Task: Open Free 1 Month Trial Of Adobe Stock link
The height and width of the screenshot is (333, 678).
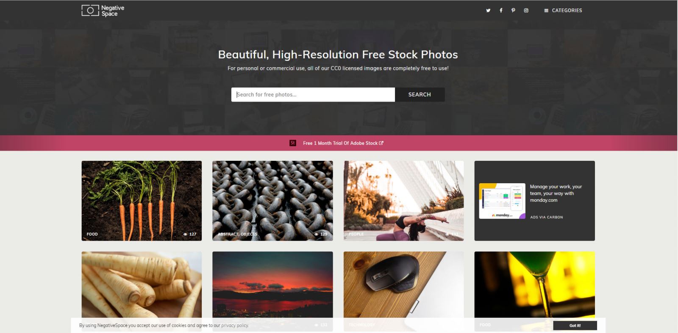Action: point(343,143)
